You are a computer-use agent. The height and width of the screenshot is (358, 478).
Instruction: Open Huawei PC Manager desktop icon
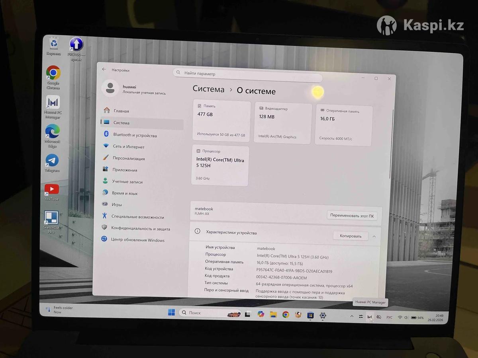(53, 103)
